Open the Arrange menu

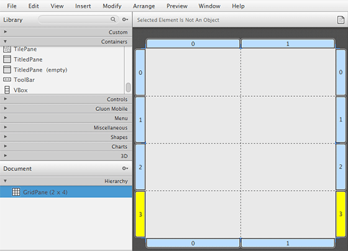click(144, 6)
